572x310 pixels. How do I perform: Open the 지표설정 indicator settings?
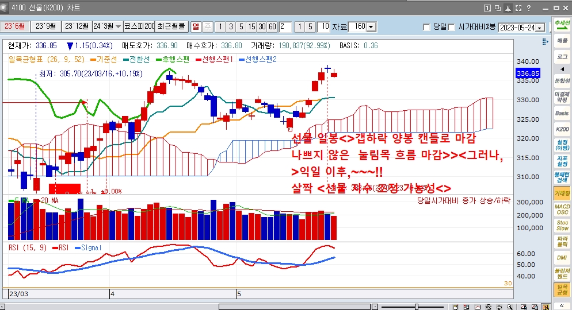562,160
